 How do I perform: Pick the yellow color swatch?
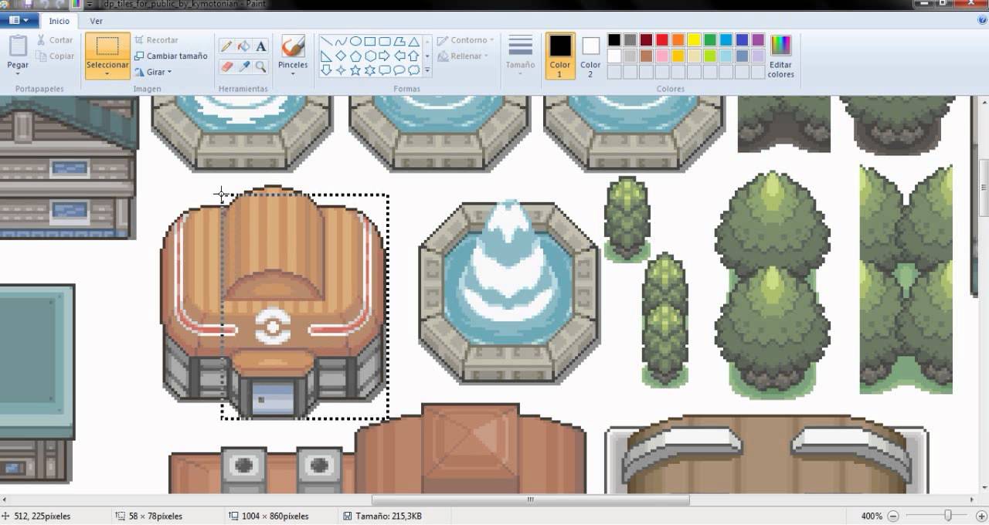(695, 40)
